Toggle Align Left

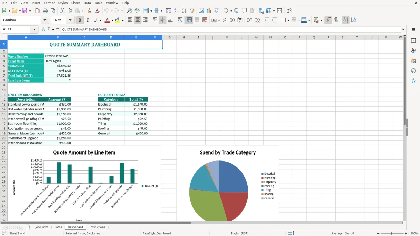pyautogui.click(x=130, y=20)
